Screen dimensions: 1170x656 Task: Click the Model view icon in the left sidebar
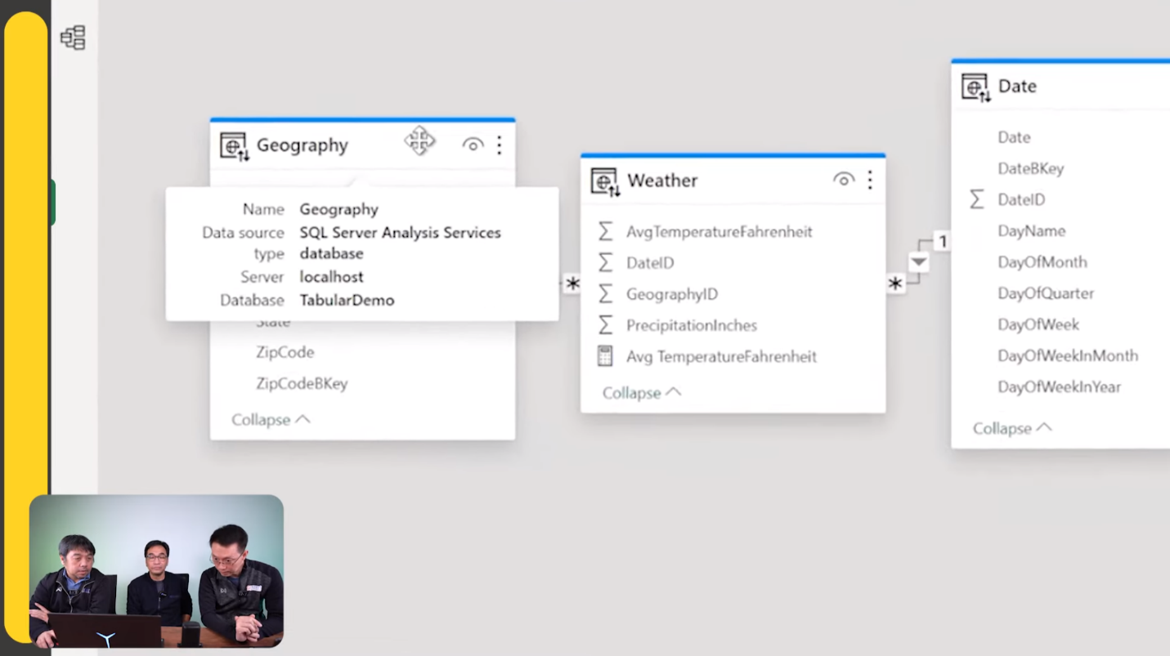click(72, 37)
